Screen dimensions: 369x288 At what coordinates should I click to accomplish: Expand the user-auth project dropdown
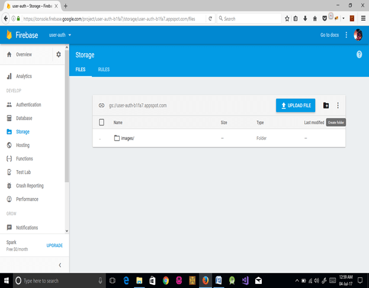[60, 35]
